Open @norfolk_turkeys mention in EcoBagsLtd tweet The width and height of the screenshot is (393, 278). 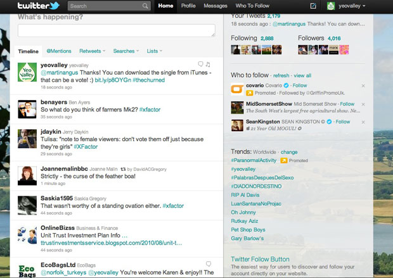point(63,272)
